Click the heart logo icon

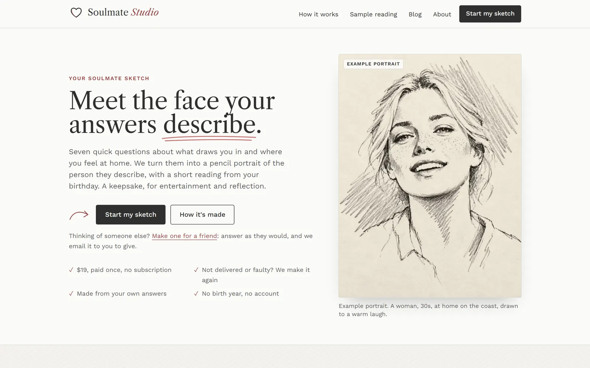click(x=76, y=13)
